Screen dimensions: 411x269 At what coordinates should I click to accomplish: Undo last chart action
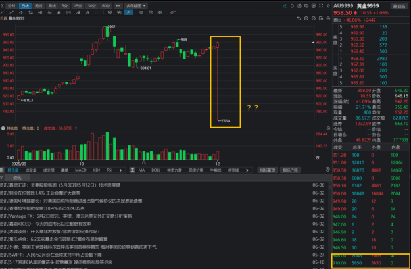(299, 18)
